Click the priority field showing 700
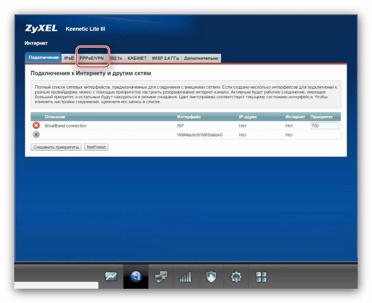The width and height of the screenshot is (372, 303). point(324,126)
